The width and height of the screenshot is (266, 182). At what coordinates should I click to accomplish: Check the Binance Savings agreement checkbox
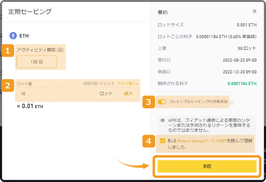(163, 141)
